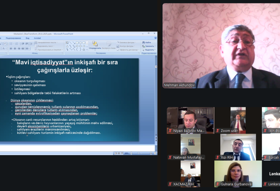Fit slide to current window

(x=155, y=153)
